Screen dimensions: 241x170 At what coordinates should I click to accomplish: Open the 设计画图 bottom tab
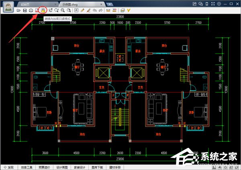pos(62,167)
